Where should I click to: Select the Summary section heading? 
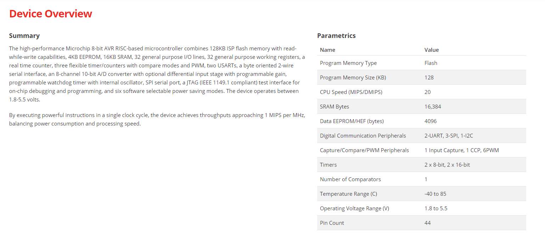click(24, 36)
